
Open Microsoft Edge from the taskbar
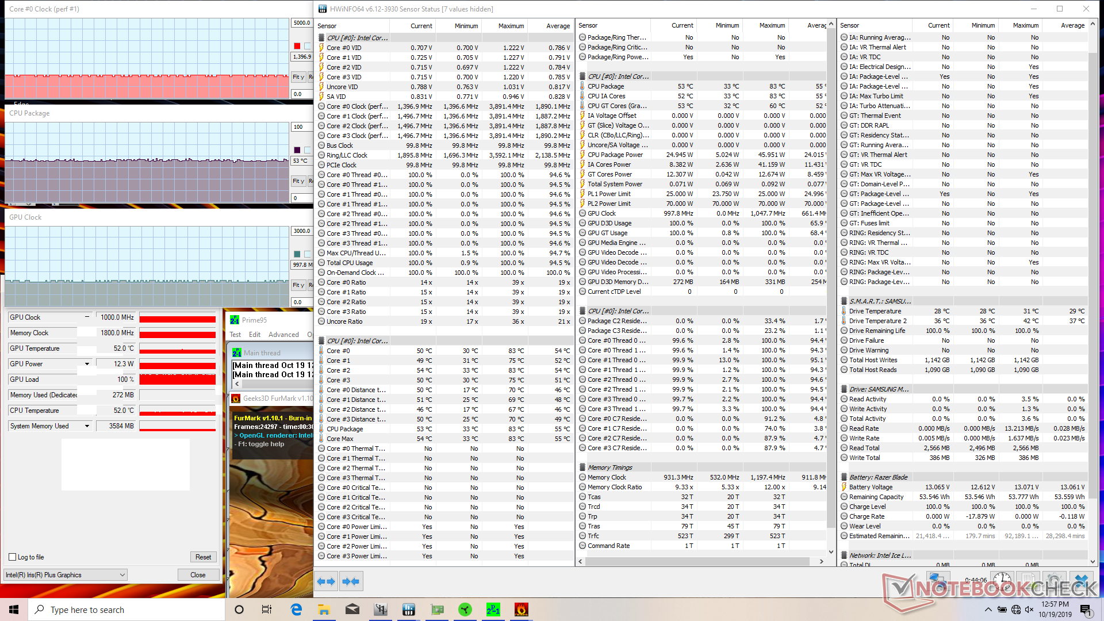(x=296, y=609)
